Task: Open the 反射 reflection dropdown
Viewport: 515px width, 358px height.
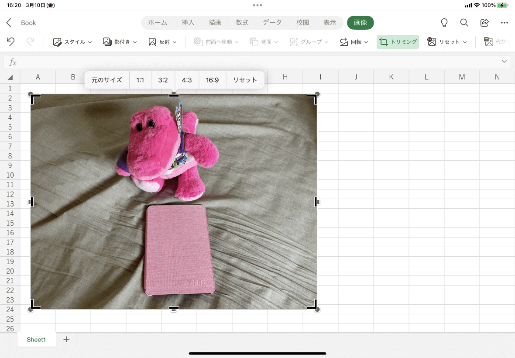Action: tap(163, 42)
